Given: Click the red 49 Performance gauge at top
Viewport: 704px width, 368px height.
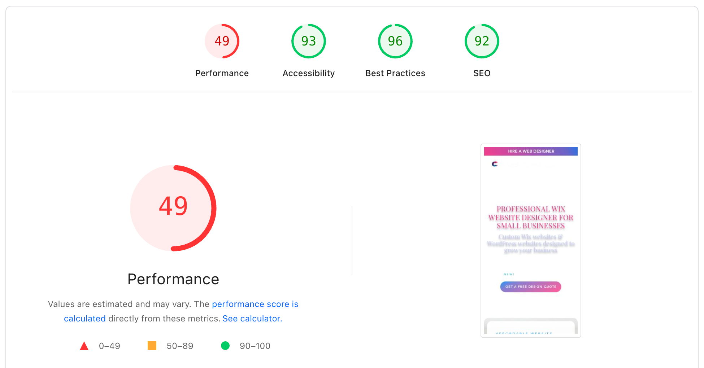Looking at the screenshot, I should 222,41.
